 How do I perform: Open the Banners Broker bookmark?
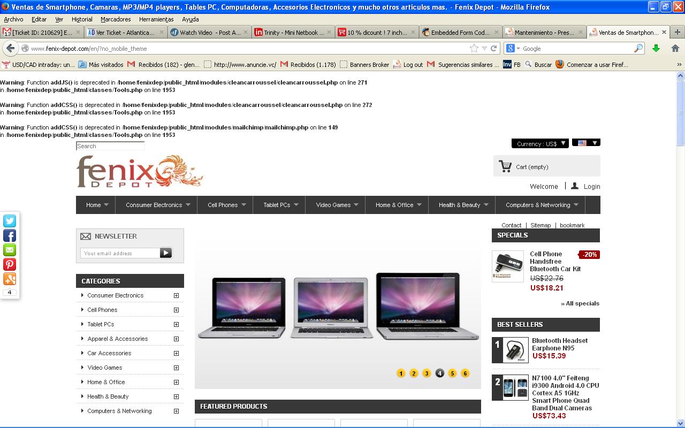(364, 65)
